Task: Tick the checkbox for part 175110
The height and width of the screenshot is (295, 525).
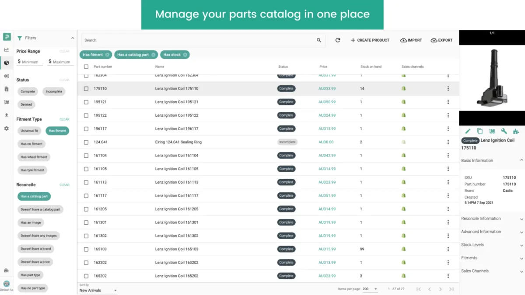Action: click(86, 89)
